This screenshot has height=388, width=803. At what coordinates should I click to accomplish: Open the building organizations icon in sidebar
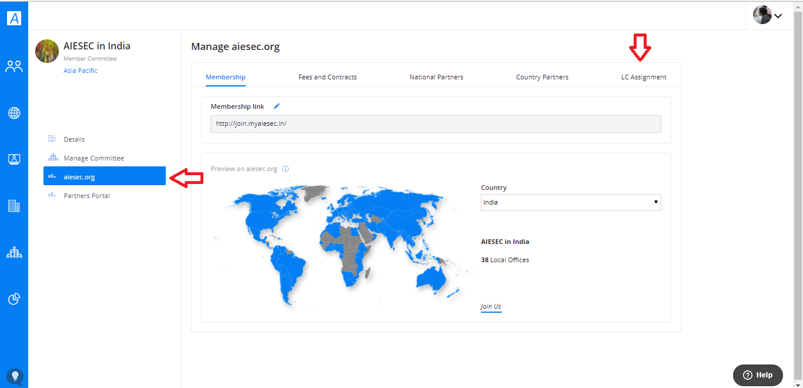pyautogui.click(x=14, y=206)
